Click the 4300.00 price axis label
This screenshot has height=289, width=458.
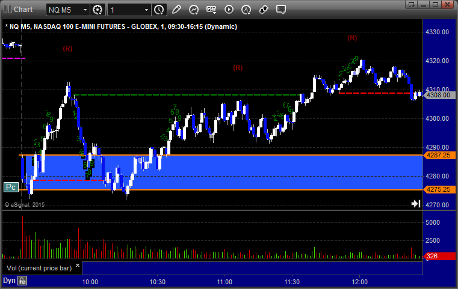438,119
